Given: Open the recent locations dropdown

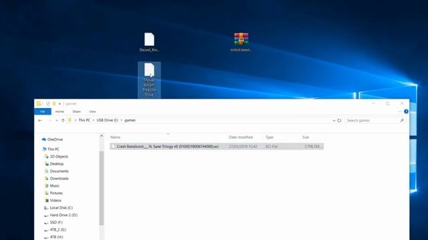Looking at the screenshot, I should click(56, 120).
